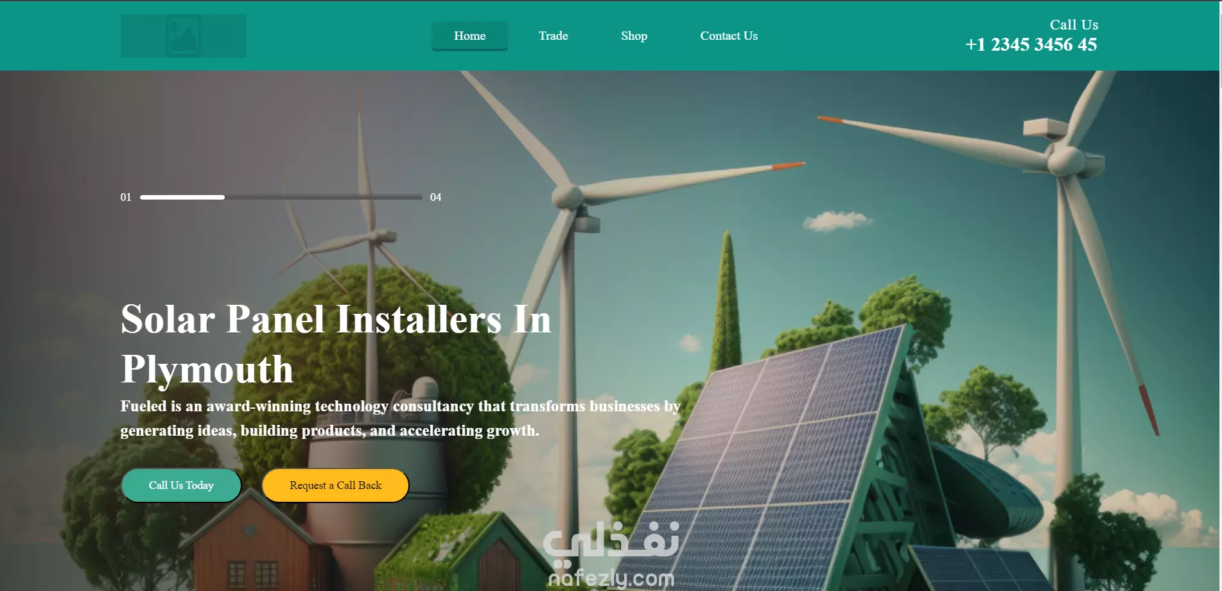Click the Call Us label in header
1222x591 pixels.
click(1074, 24)
